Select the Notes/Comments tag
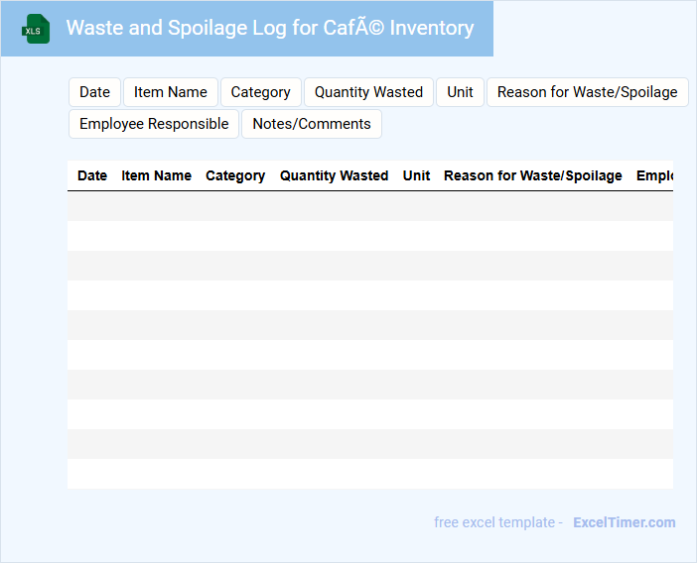 pos(312,124)
